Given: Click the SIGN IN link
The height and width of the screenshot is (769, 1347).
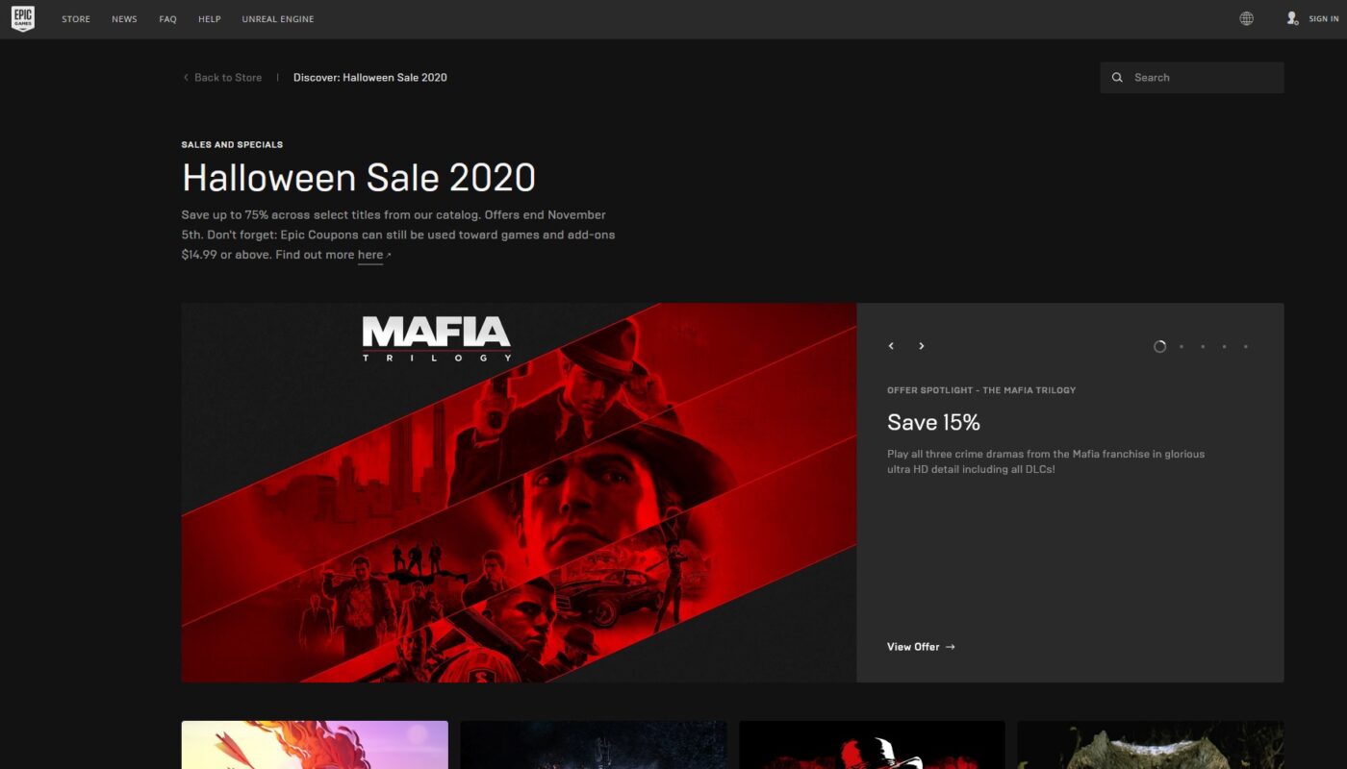Looking at the screenshot, I should (x=1324, y=19).
